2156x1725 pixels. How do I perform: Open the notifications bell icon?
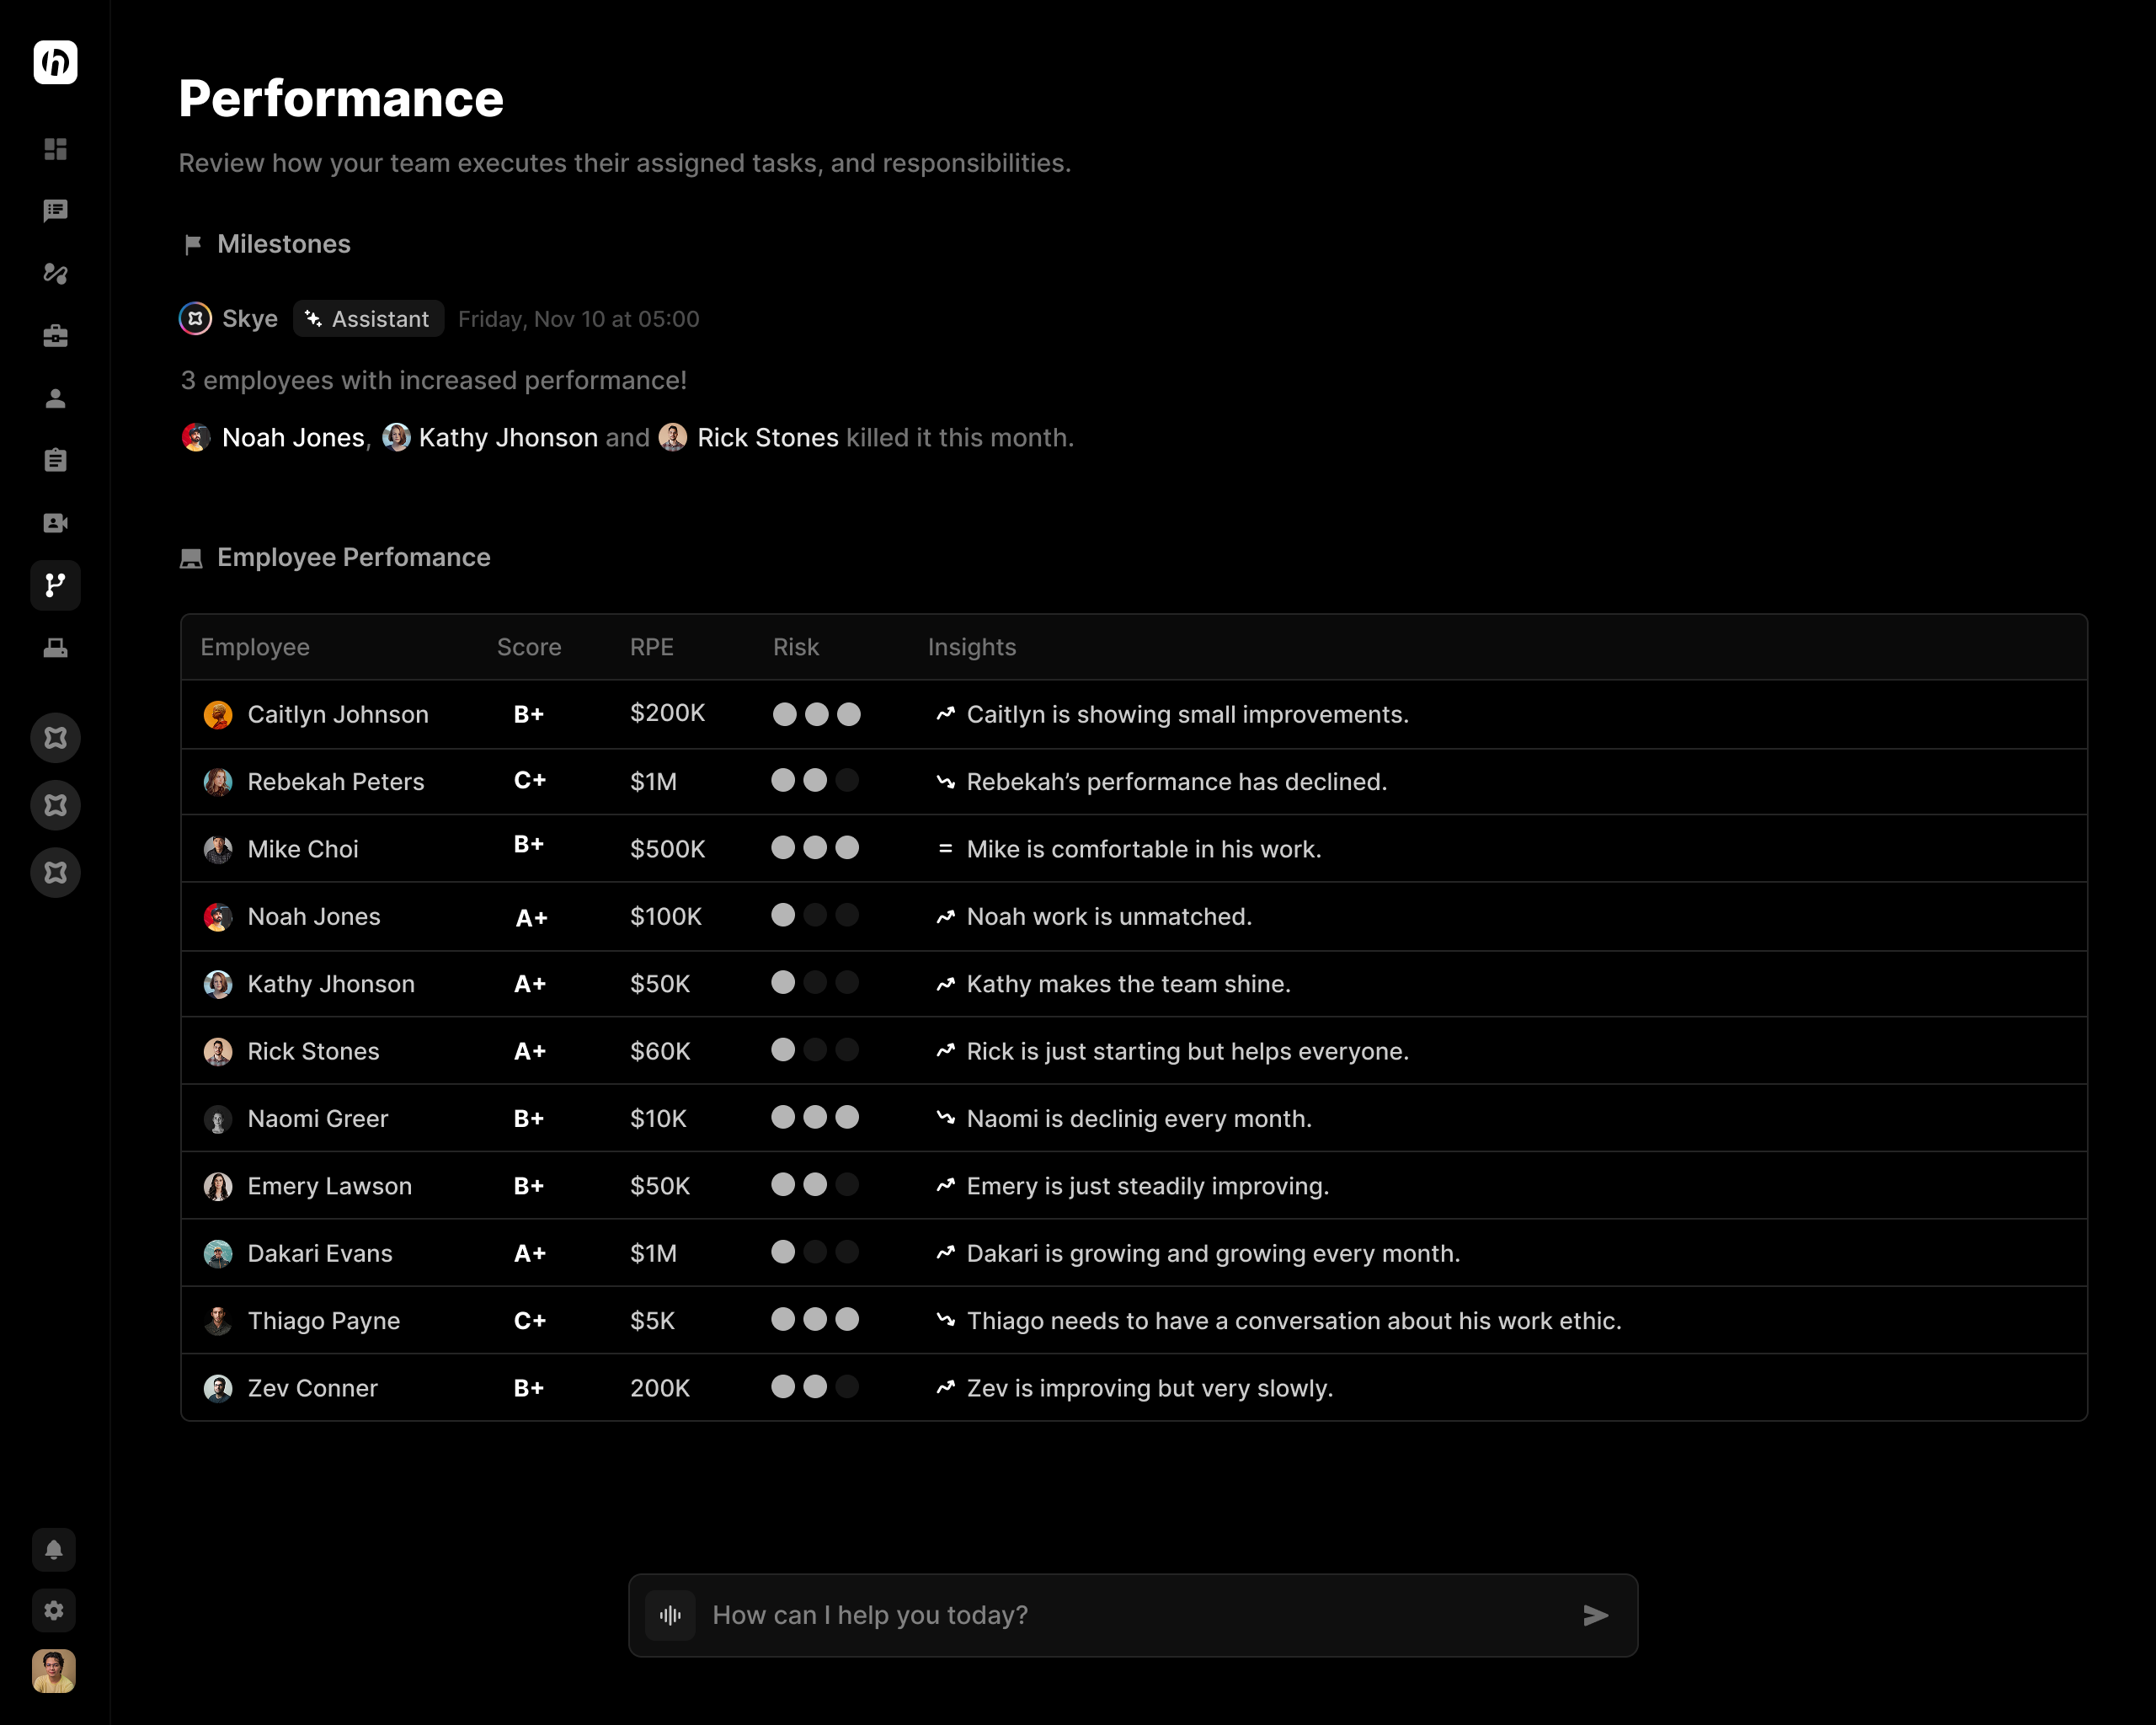tap(54, 1549)
